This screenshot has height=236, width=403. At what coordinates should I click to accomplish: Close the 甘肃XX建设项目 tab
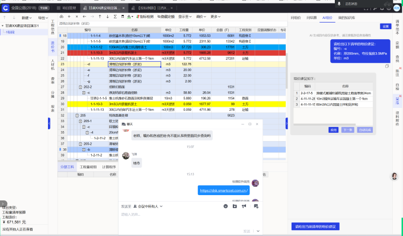click(123, 8)
